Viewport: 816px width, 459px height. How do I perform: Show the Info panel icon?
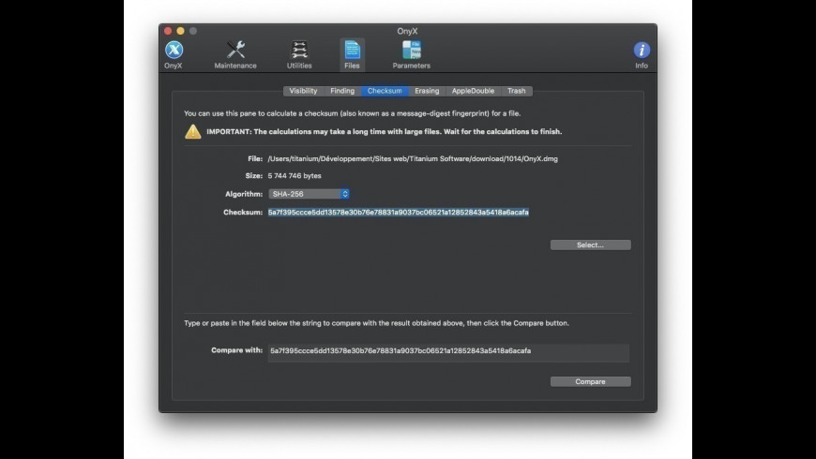[x=642, y=54]
